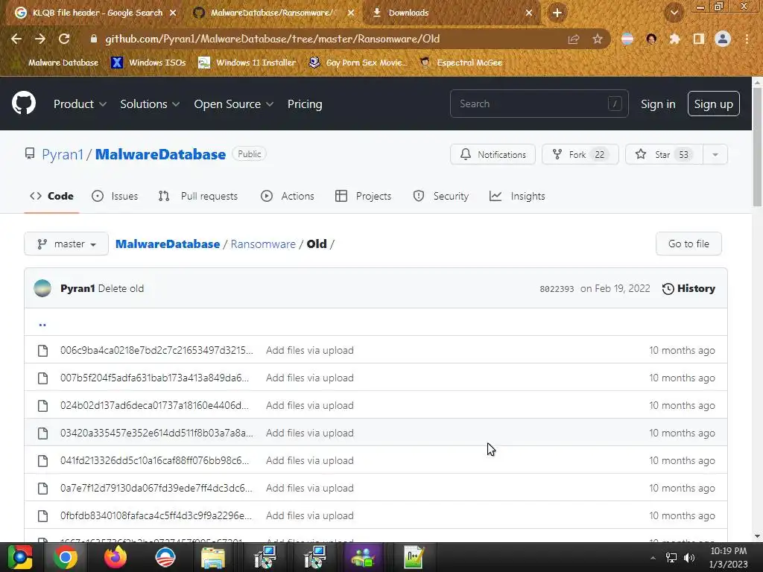Click file icon next to 03420a335457e352e614dd511f8b03a7a8a
Screen dimensions: 763x572
tap(42, 433)
